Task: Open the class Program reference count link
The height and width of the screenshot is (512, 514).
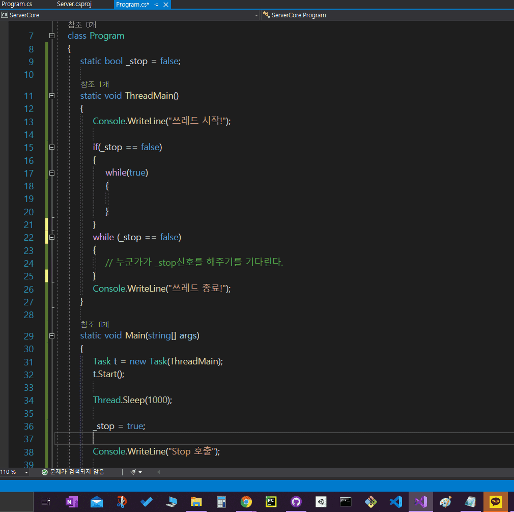Action: (x=81, y=24)
